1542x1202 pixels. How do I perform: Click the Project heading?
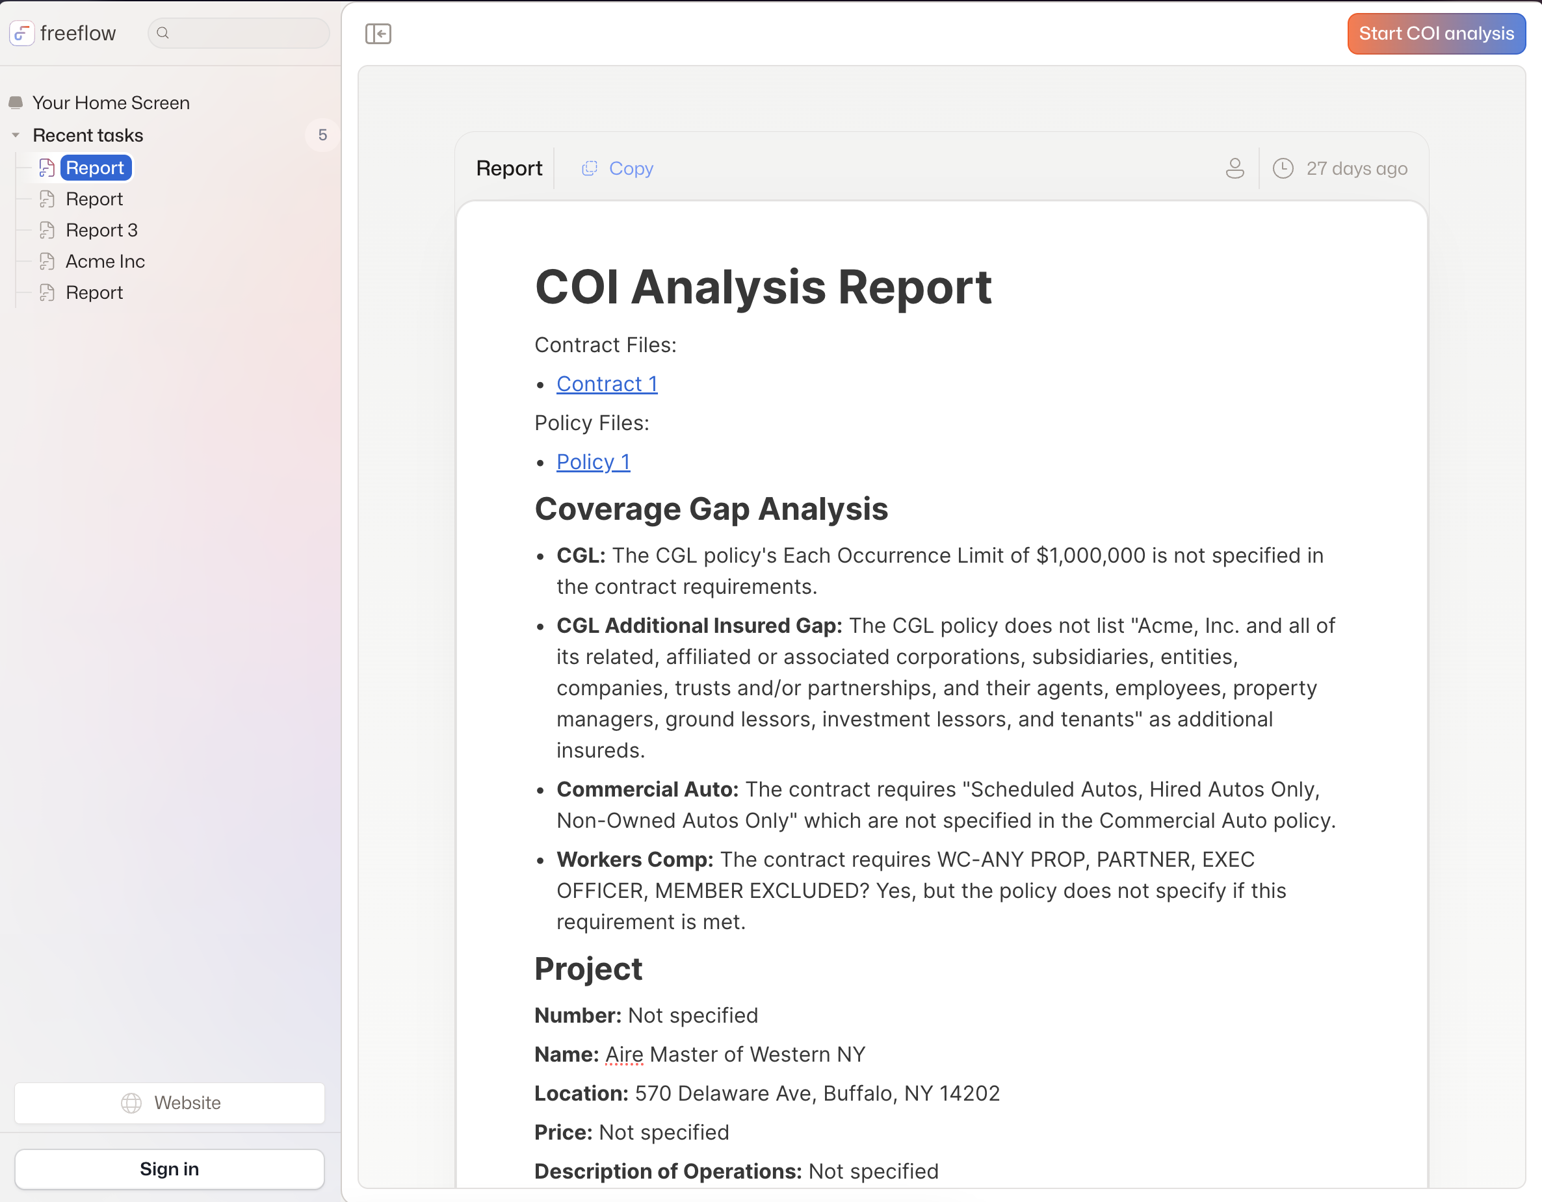[588, 968]
